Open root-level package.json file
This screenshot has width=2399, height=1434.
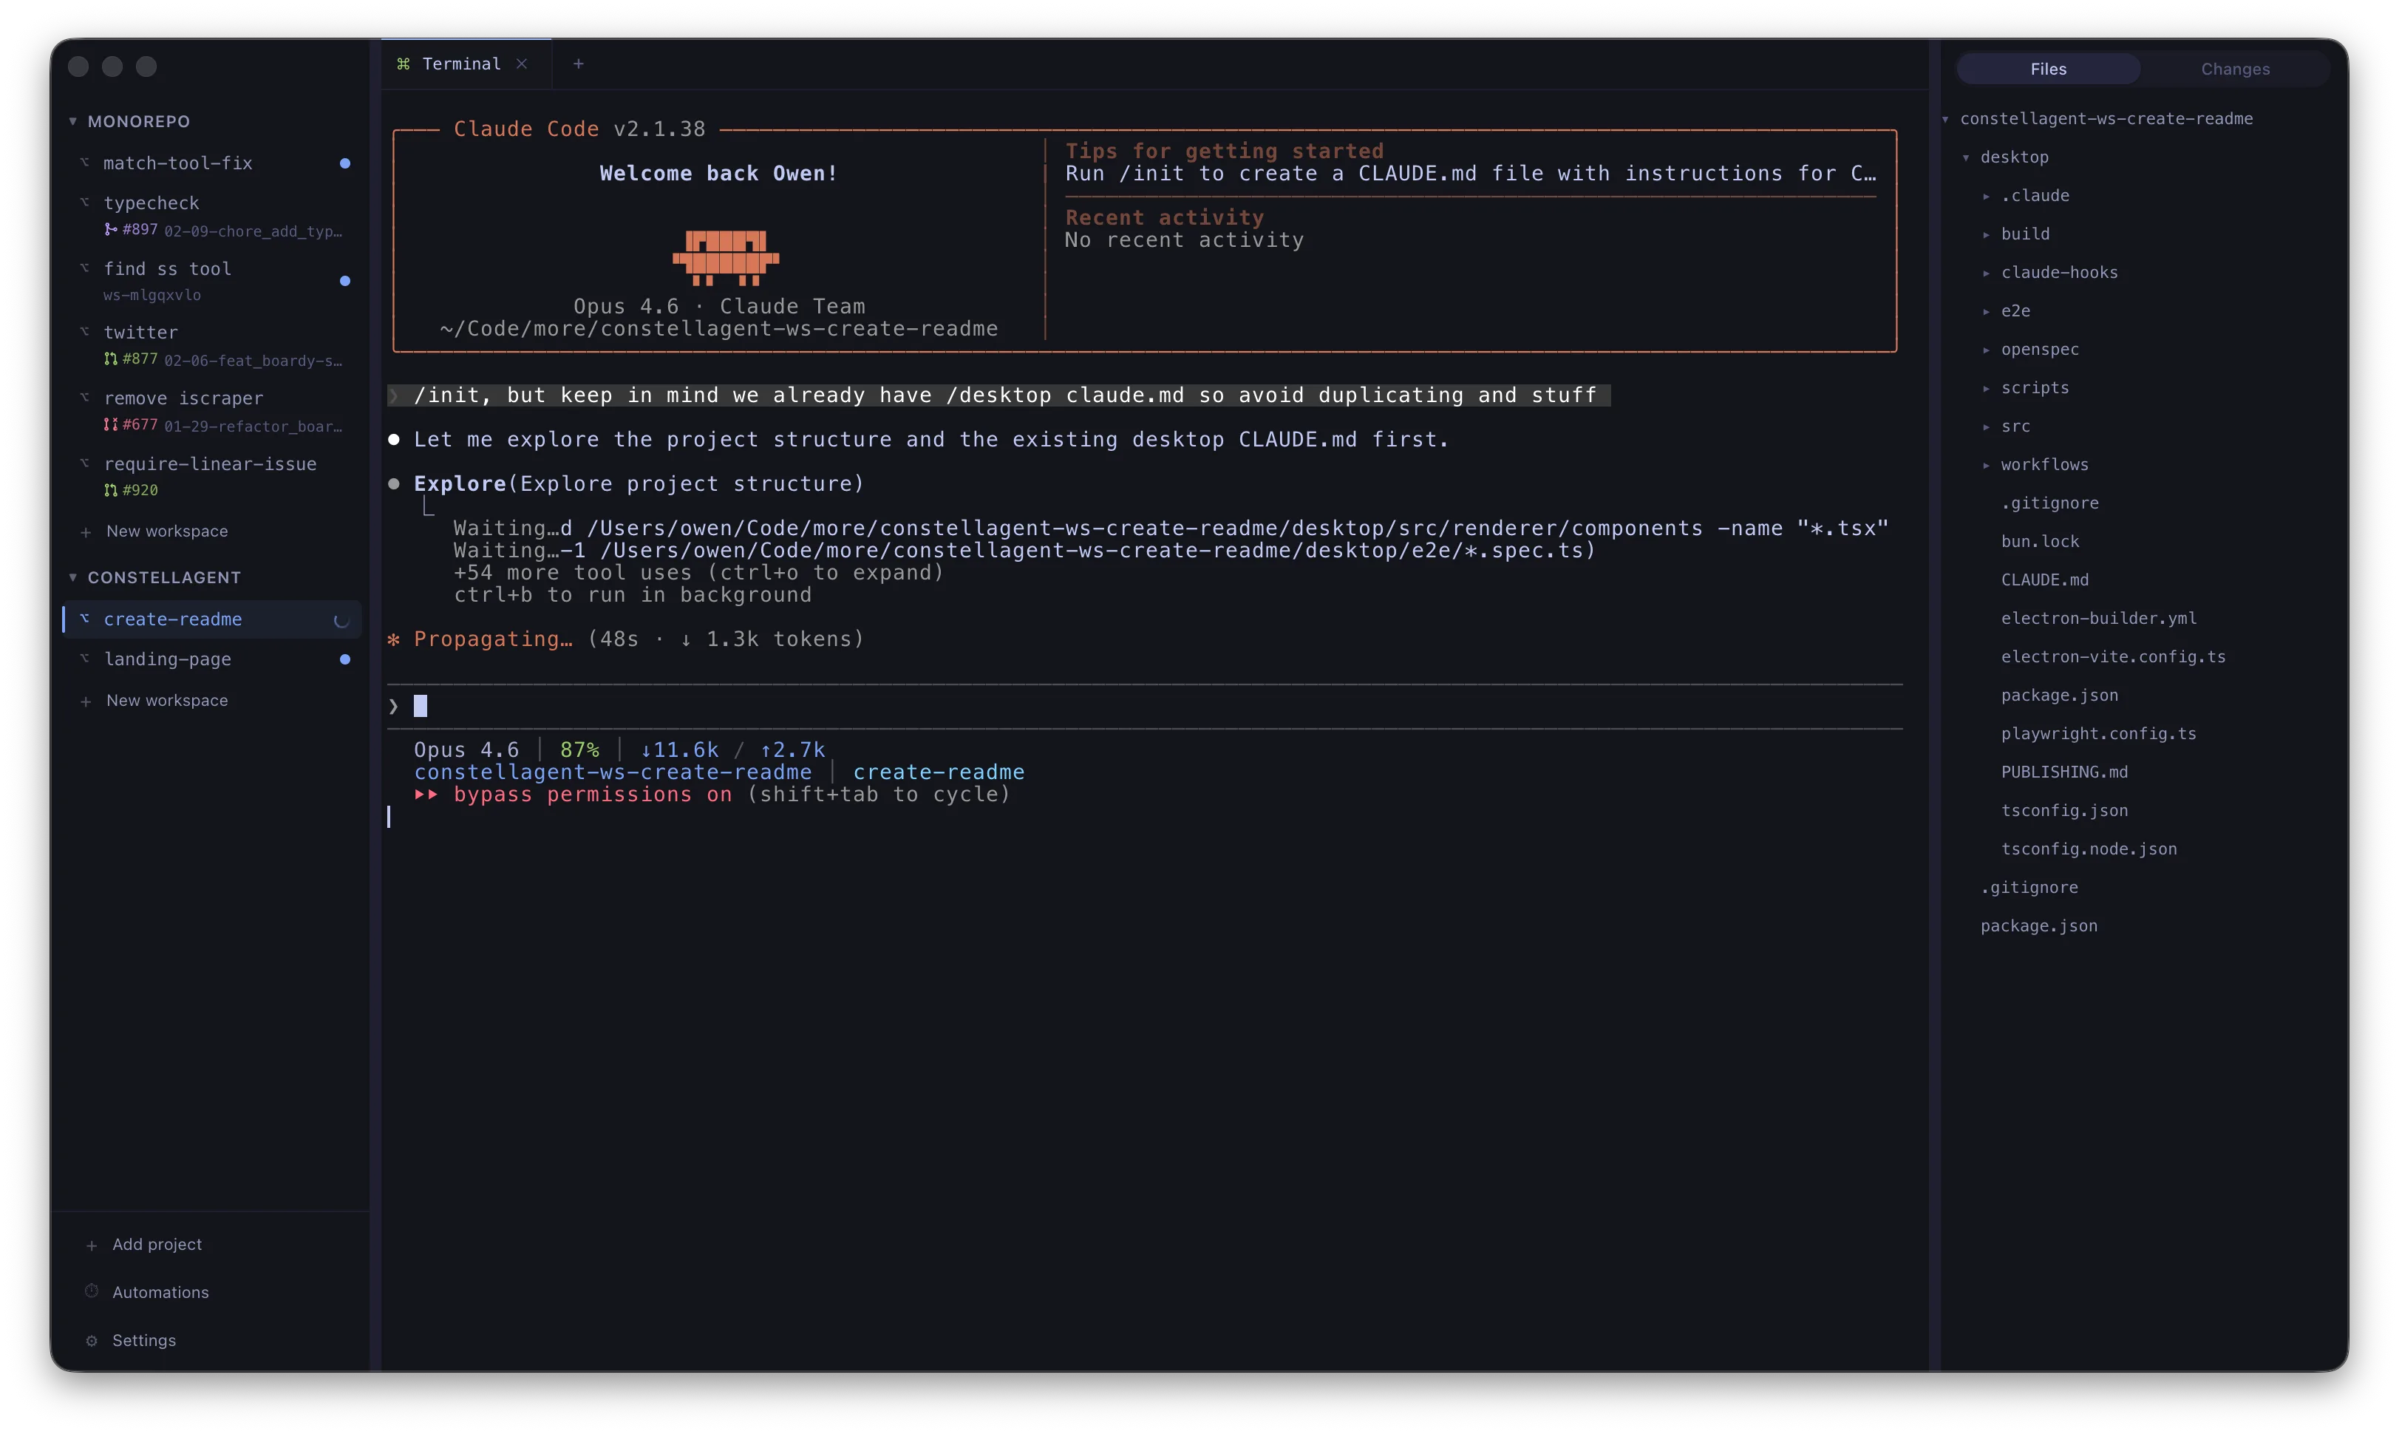pos(2038,925)
